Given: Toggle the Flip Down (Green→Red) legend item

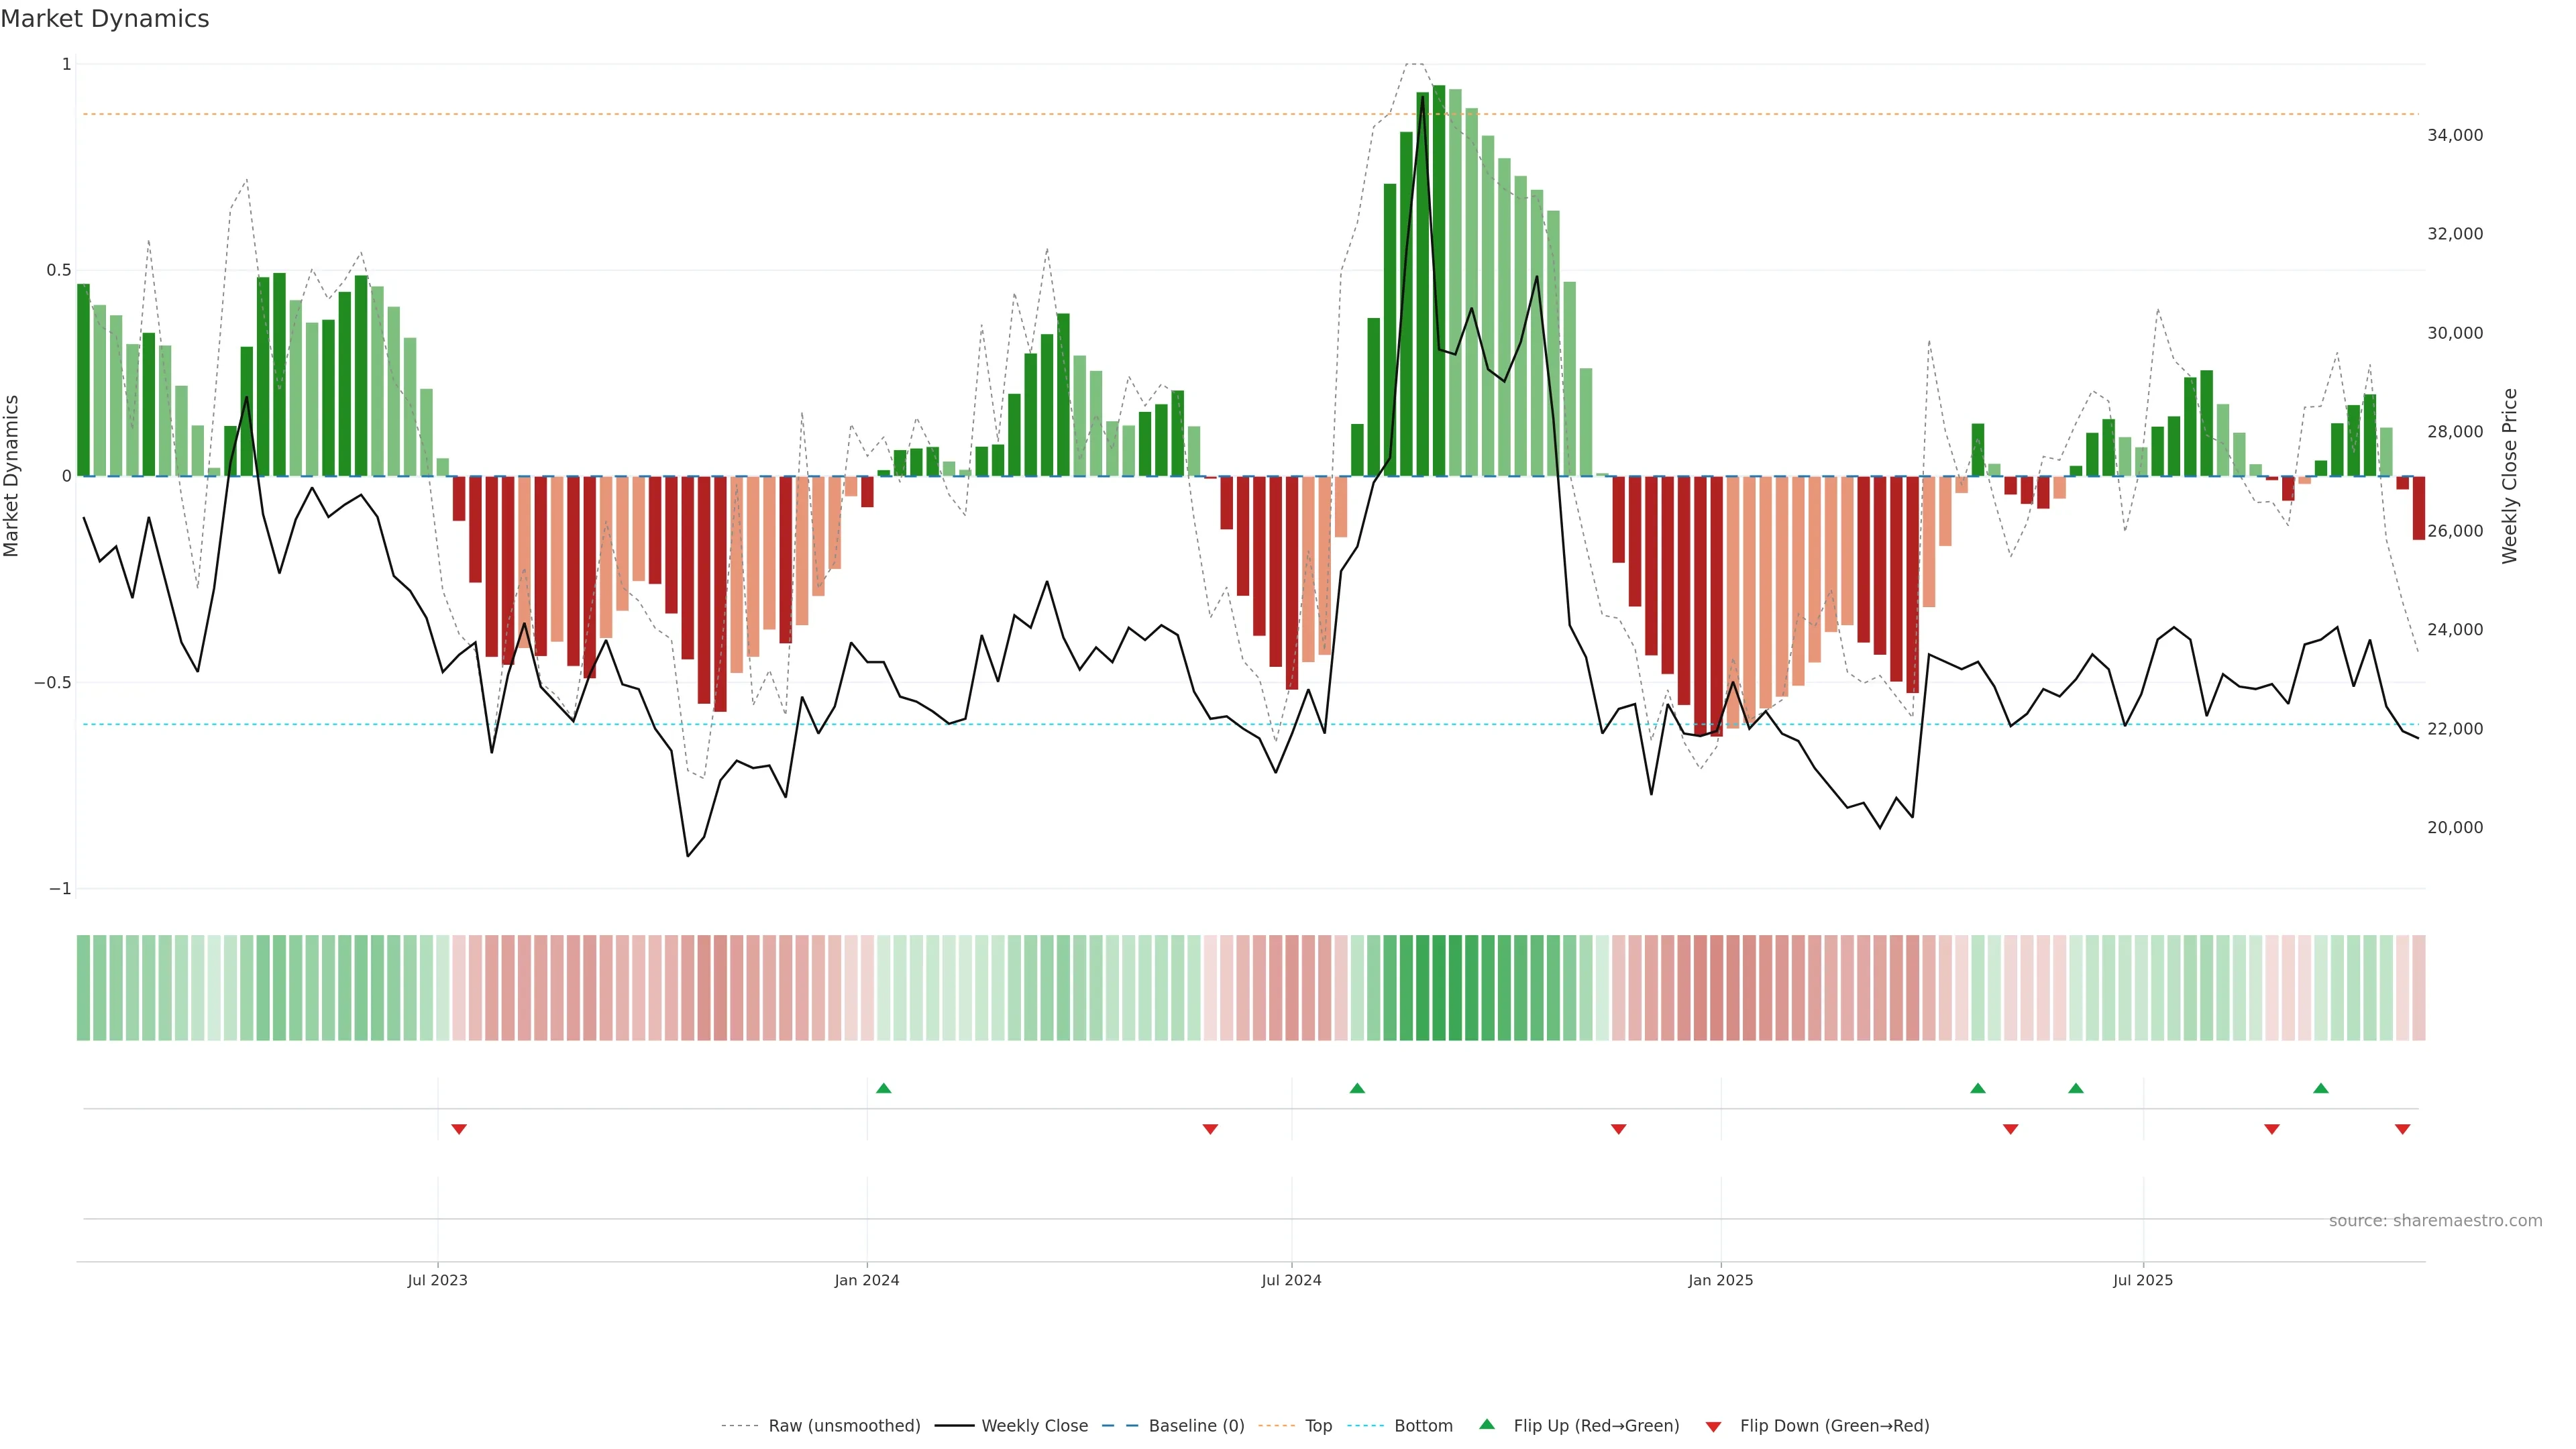Looking at the screenshot, I should pos(1834,1426).
